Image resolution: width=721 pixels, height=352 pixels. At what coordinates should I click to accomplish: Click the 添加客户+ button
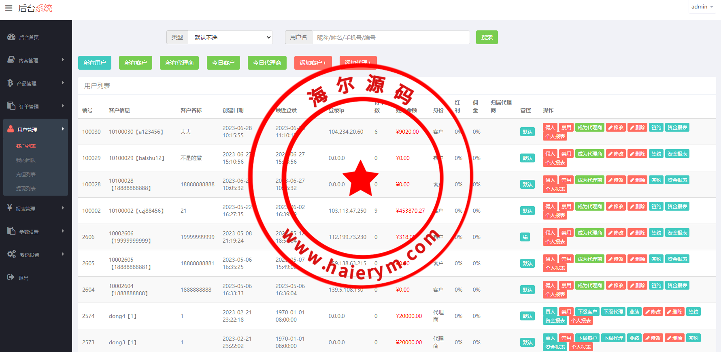pos(313,63)
